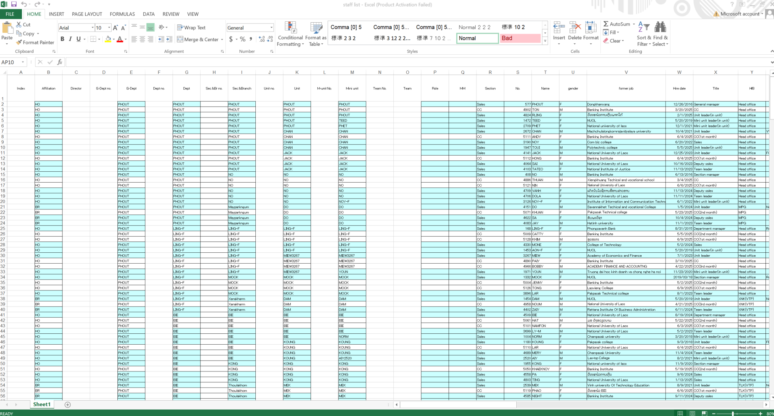774x416 pixels.
Task: Expand the General number format dropdown
Action: [271, 28]
